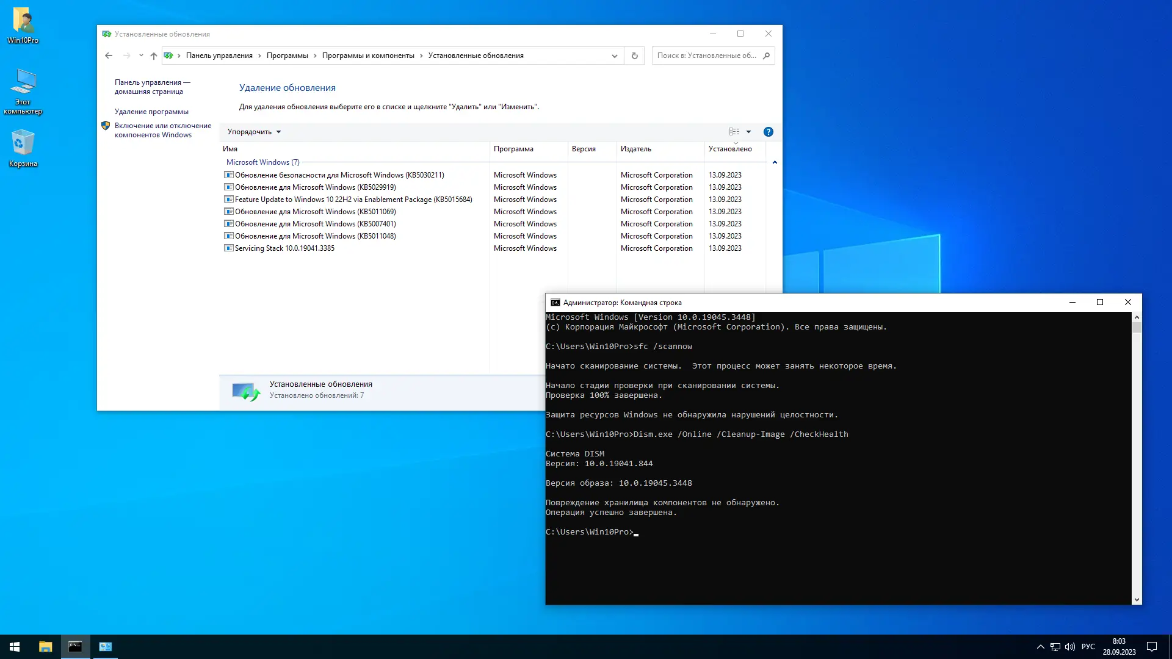This screenshot has width=1172, height=659.
Task: Open the Uninstall a program link
Action: 151,112
